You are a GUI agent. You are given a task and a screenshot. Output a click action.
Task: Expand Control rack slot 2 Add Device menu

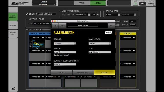tap(134, 51)
